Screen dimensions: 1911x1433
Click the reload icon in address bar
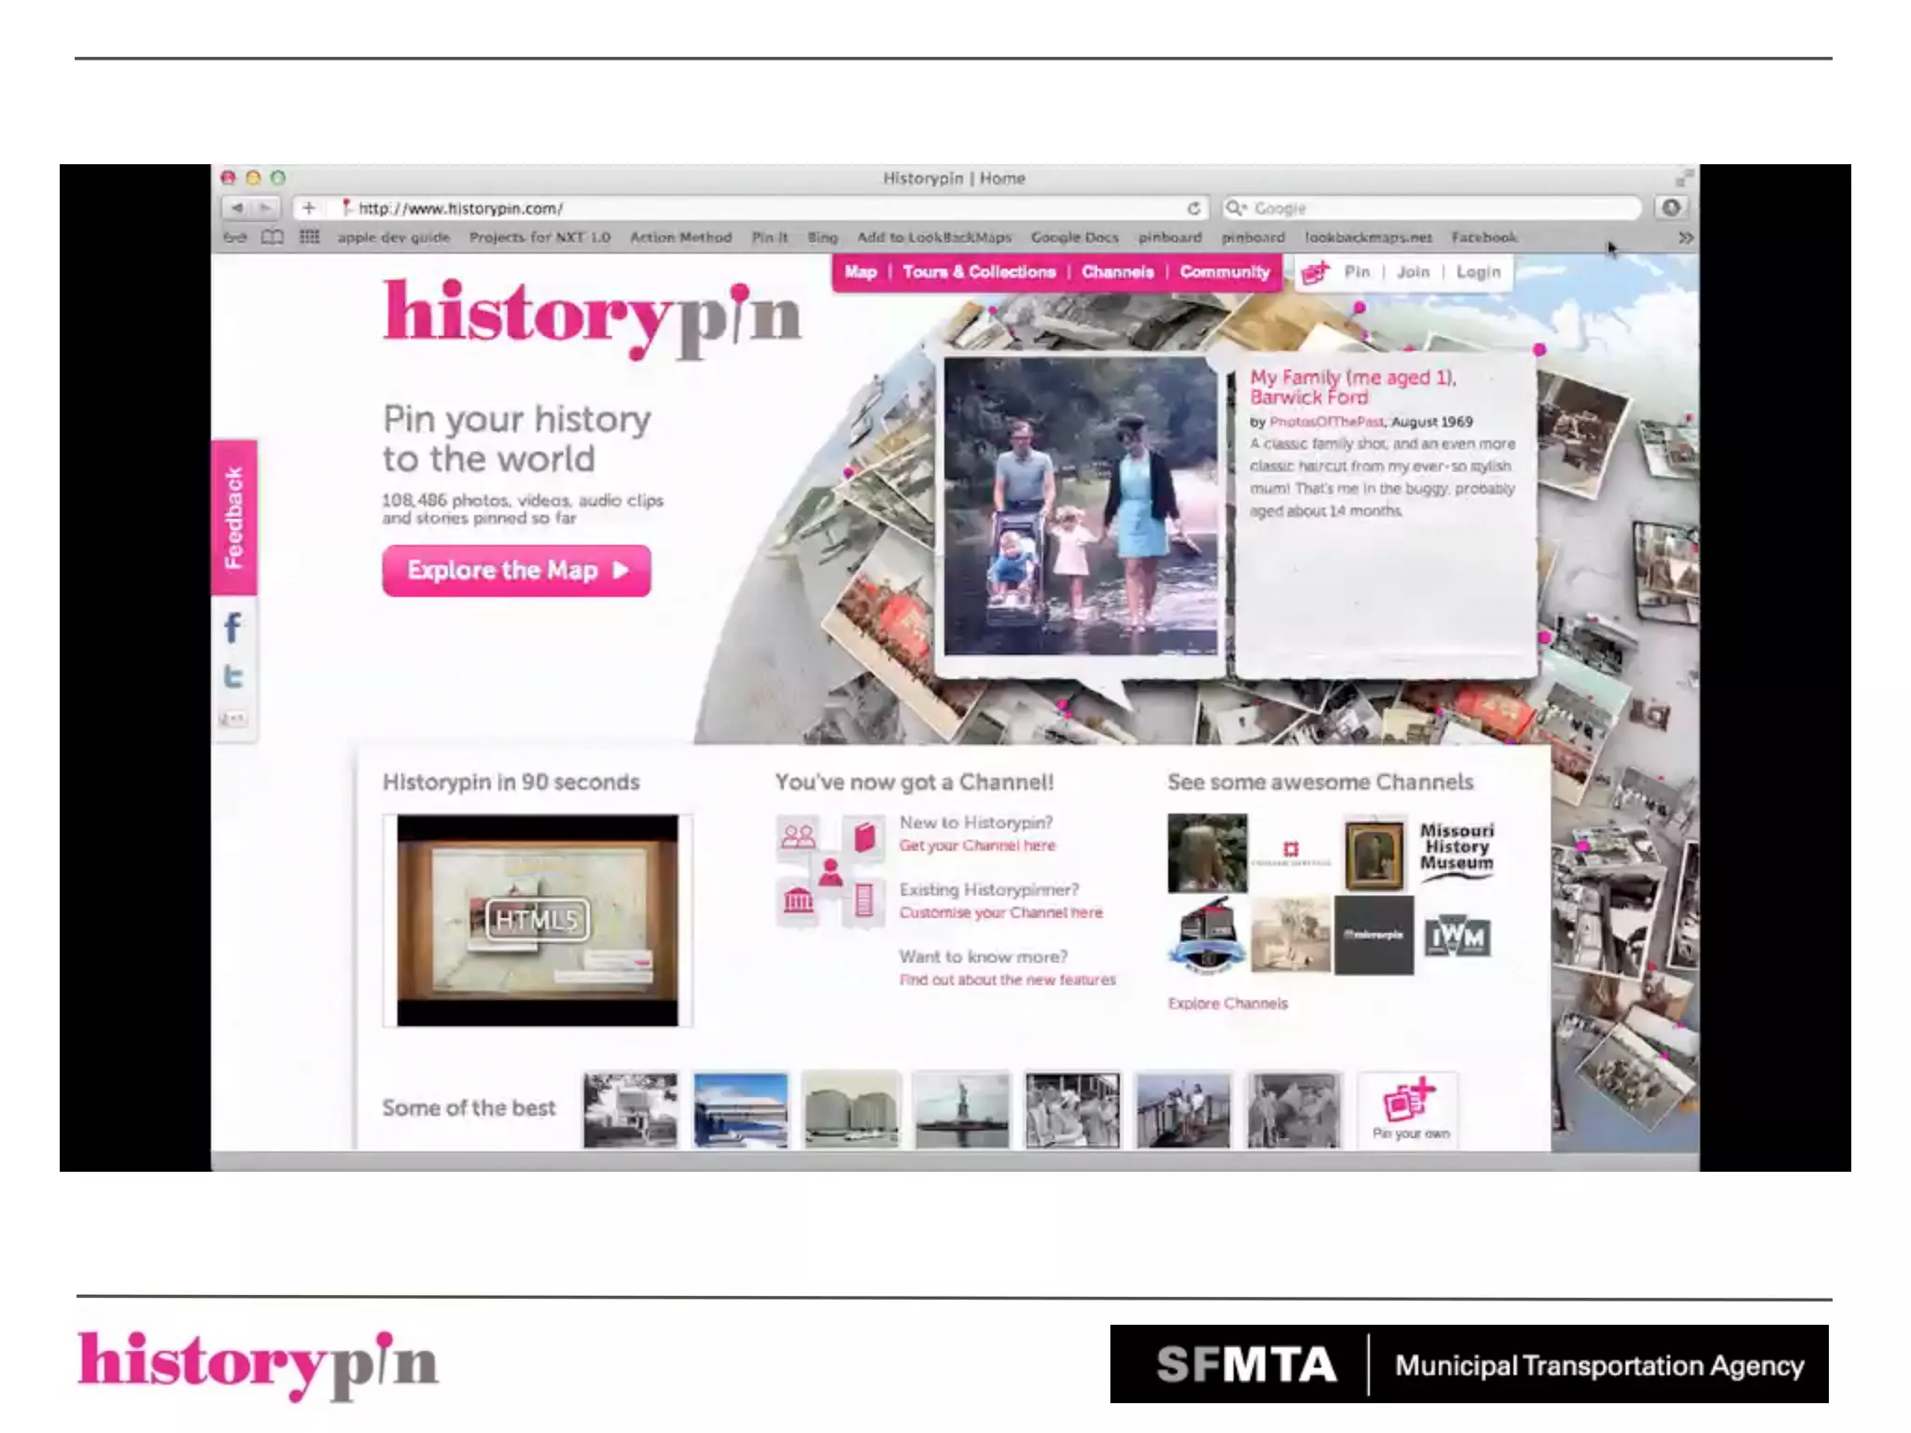coord(1193,208)
